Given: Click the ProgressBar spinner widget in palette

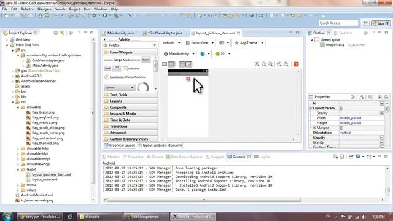Looking at the screenshot, I should click(x=143, y=87).
